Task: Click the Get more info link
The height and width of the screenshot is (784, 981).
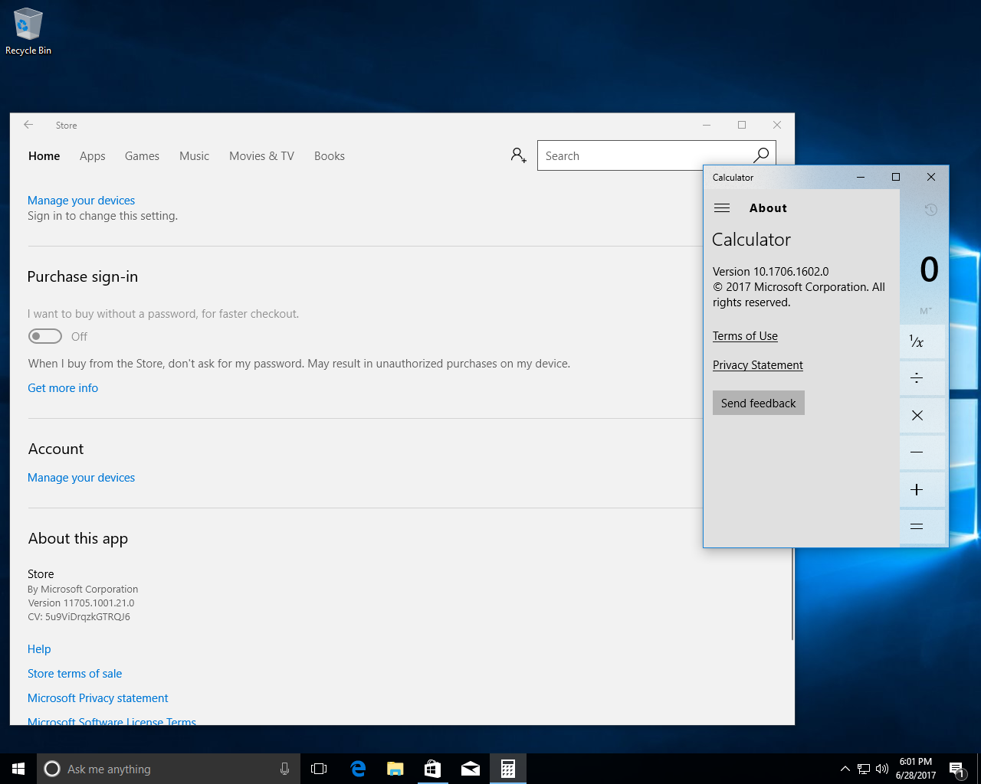Action: [x=63, y=387]
